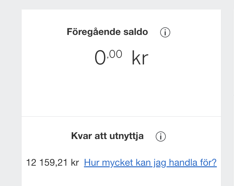This screenshot has width=234, height=186.
Task: Click the word "saldo" in the heading
Action: pyautogui.click(x=135, y=32)
